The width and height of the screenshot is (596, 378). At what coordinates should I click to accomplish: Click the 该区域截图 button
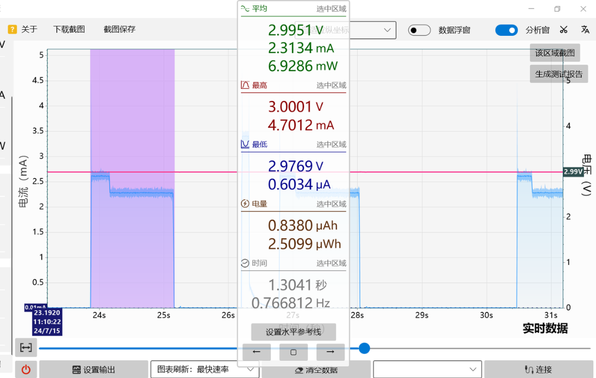[555, 53]
